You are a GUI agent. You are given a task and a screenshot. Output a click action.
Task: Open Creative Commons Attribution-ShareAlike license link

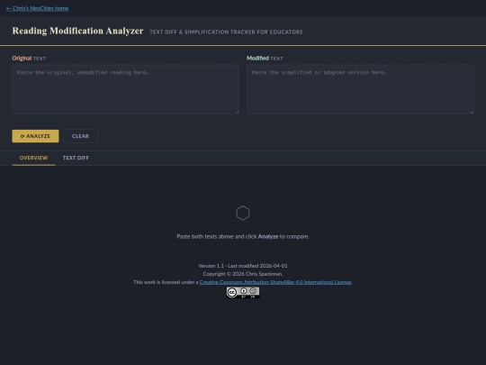[275, 282]
